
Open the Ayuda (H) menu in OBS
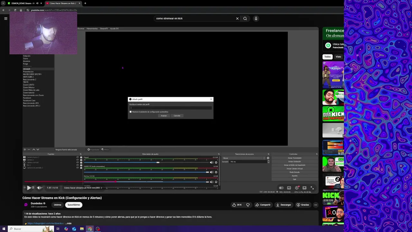pos(114,29)
